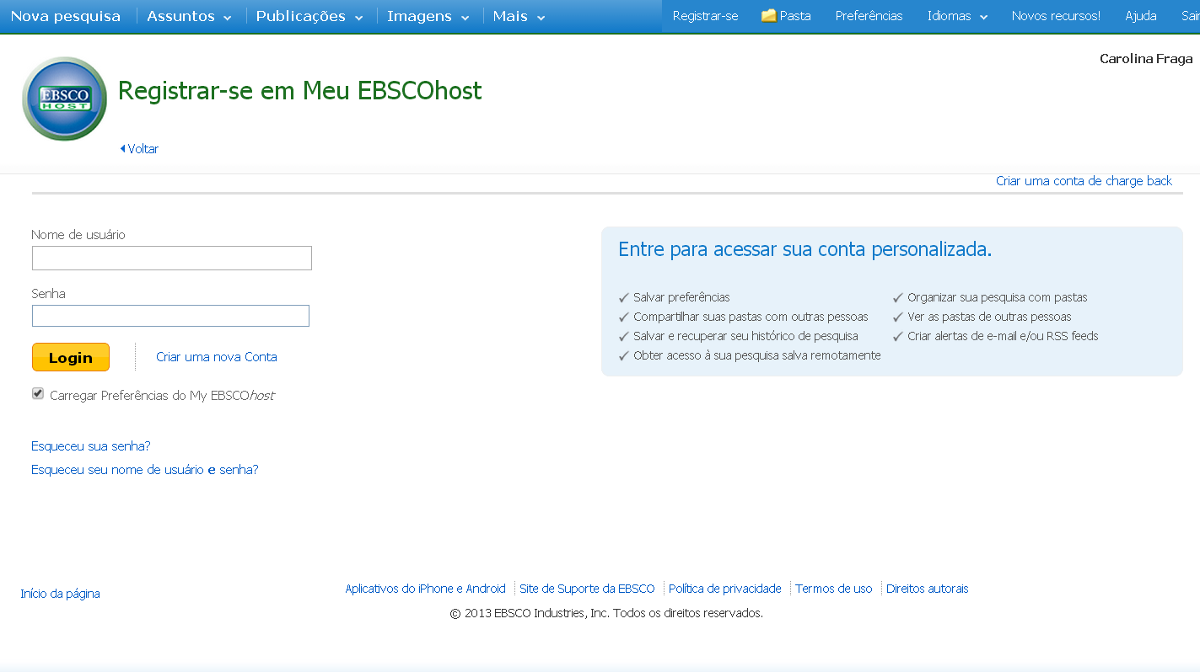The width and height of the screenshot is (1200, 672).
Task: Click Compartilhar suas pastas com outras pessoas
Action: click(751, 317)
